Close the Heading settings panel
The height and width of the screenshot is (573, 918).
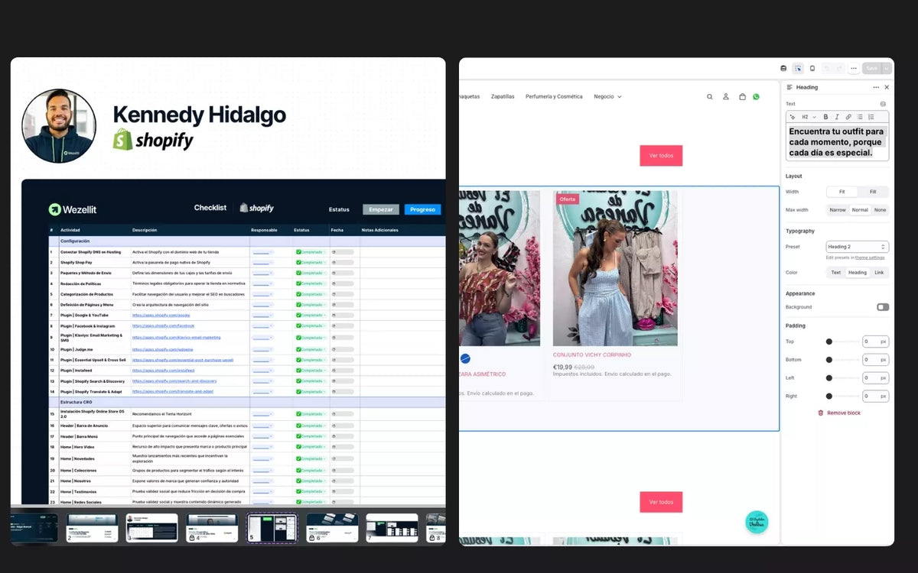click(887, 87)
